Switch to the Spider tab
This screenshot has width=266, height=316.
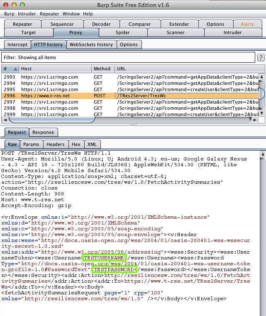123,33
